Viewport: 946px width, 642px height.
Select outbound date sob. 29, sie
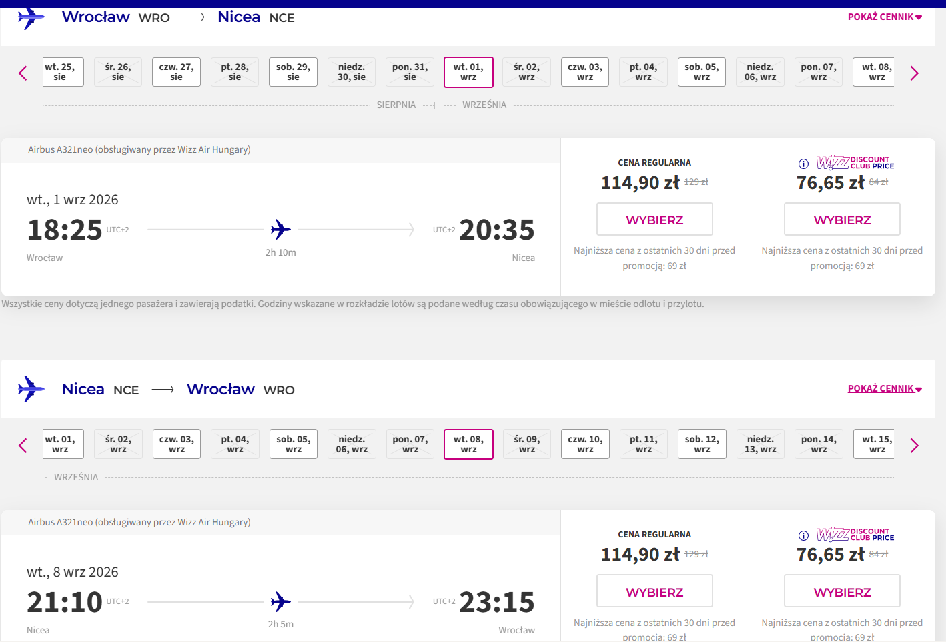coord(293,72)
